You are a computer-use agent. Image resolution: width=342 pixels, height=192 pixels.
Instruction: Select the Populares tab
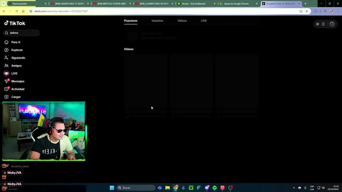coord(131,21)
